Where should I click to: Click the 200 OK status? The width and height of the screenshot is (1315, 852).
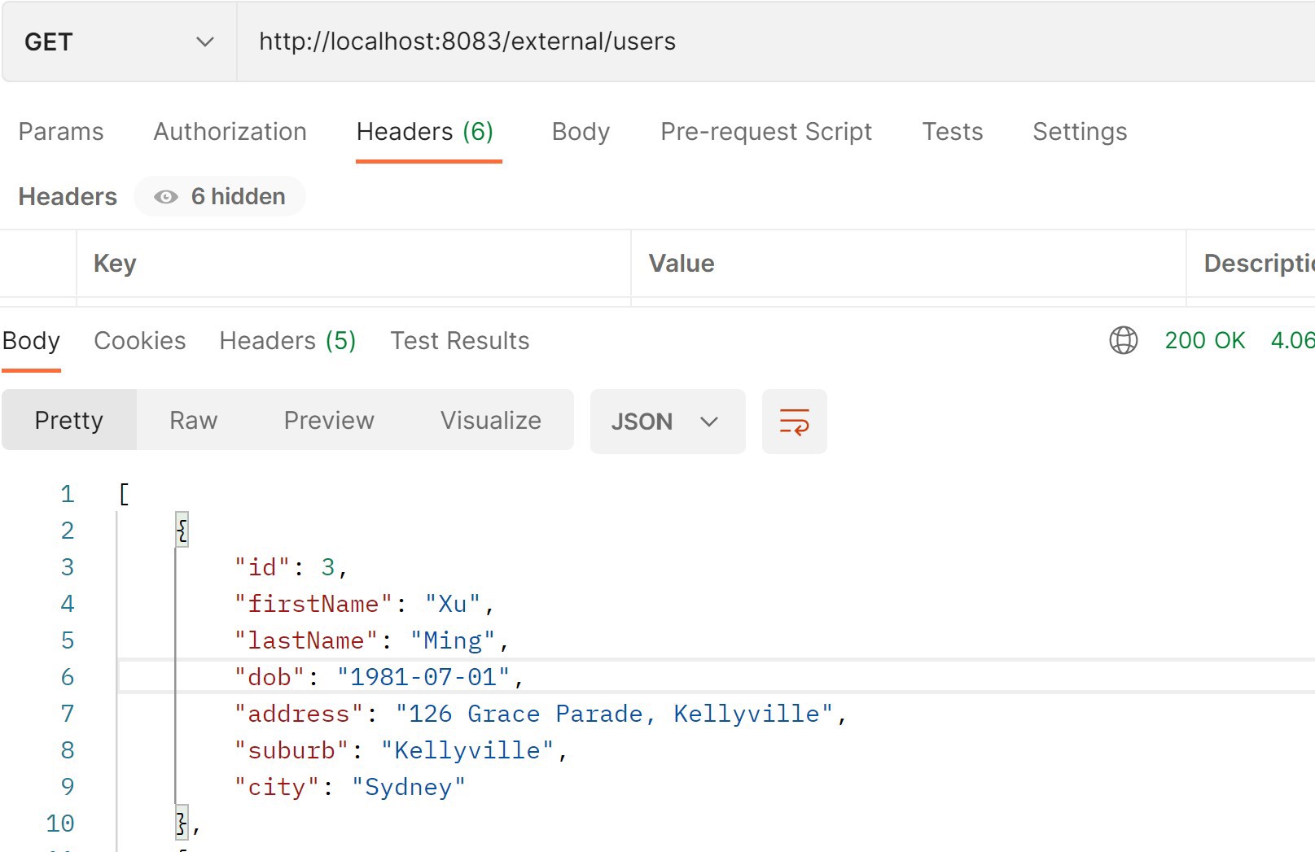coord(1205,340)
